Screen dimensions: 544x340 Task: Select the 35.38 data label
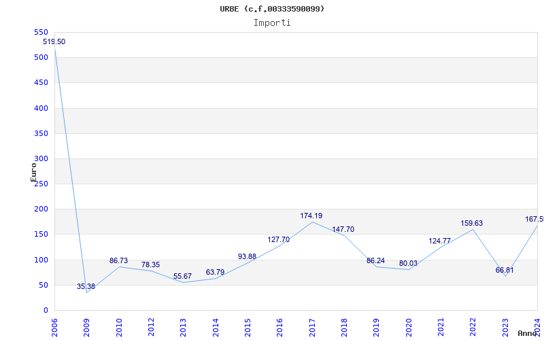(x=86, y=286)
